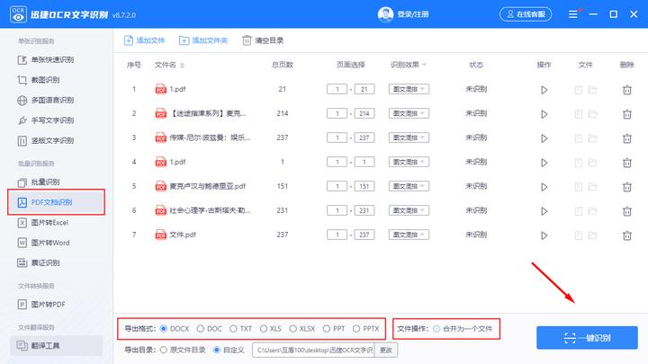This screenshot has height=364, width=648.
Task: Start recognition for 文件.pdf
Action: [544, 235]
